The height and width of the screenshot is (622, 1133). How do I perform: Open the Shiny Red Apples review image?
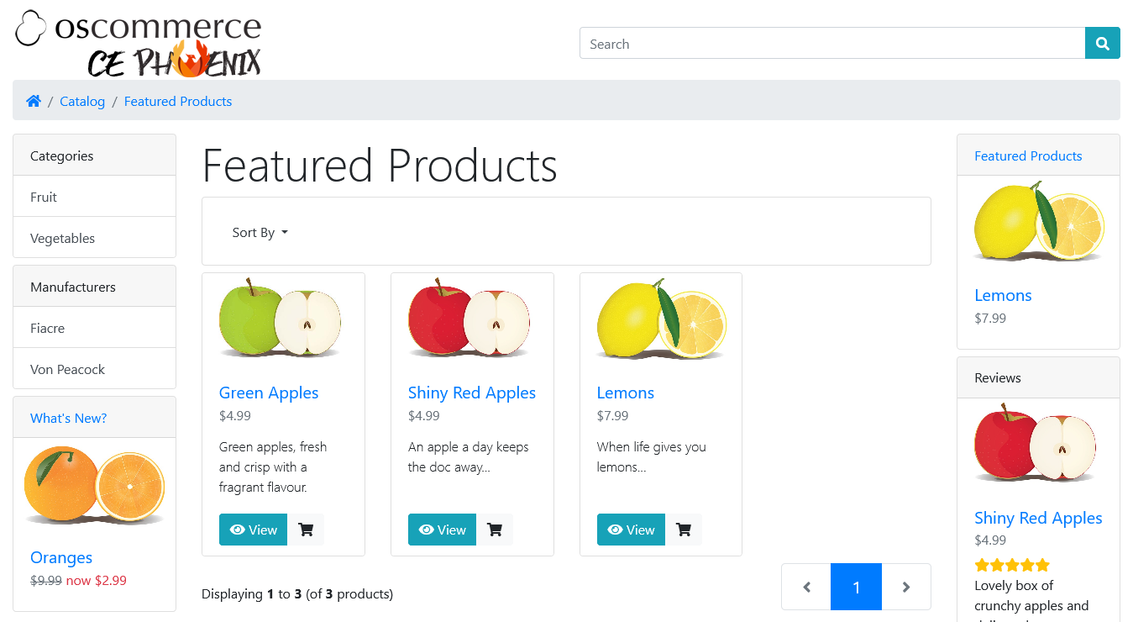pos(1038,445)
